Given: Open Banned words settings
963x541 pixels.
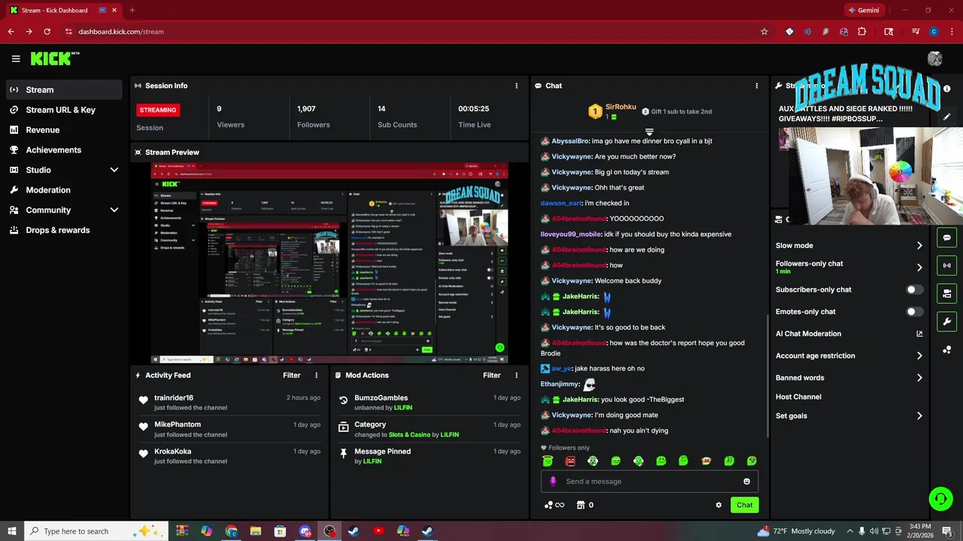Looking at the screenshot, I should (x=849, y=378).
